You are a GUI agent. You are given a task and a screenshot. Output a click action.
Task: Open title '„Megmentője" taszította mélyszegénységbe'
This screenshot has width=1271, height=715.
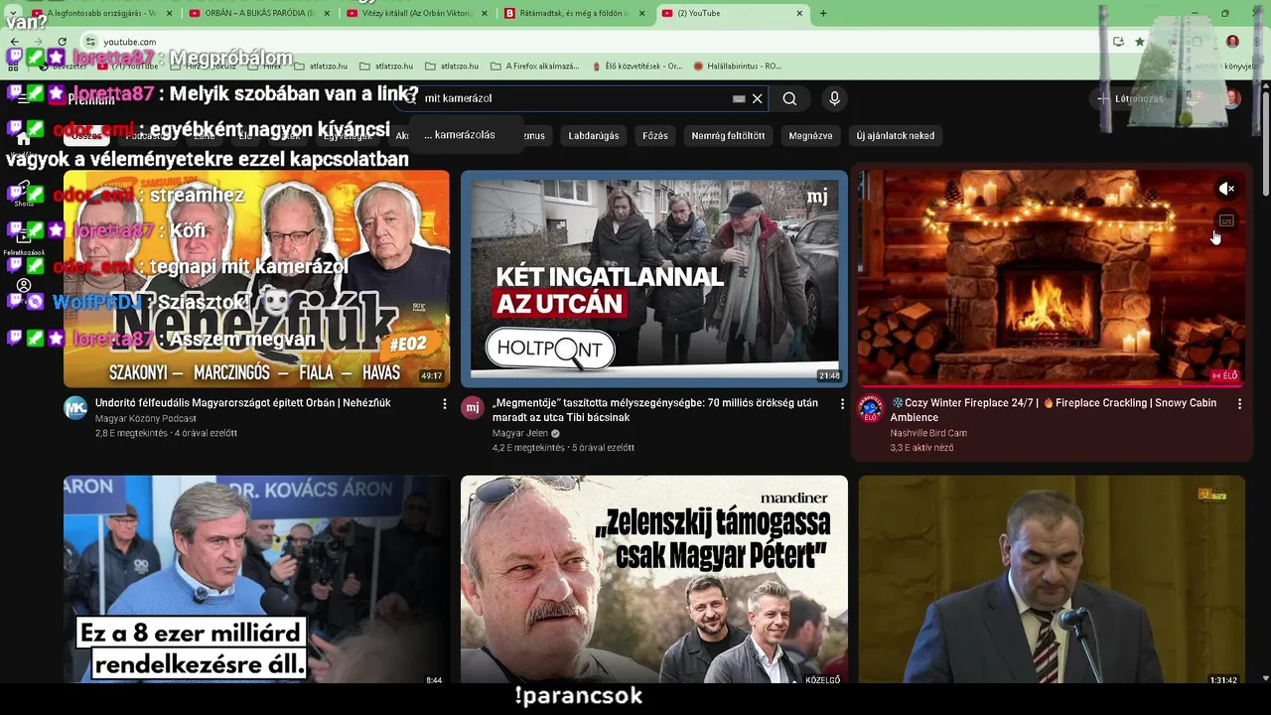click(655, 410)
